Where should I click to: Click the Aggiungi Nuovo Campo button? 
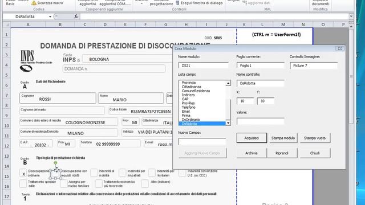click(x=202, y=153)
